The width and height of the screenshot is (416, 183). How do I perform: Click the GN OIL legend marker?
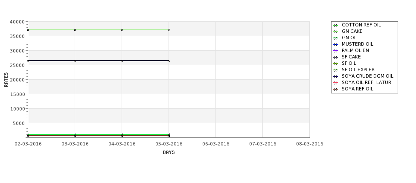335,38
